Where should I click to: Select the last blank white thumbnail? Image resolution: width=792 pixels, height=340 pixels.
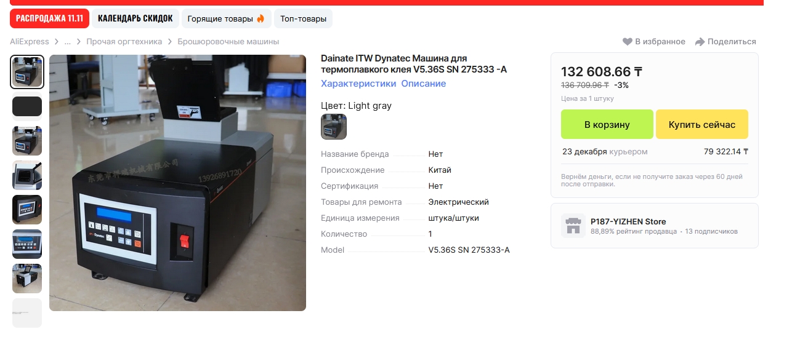[x=27, y=313]
